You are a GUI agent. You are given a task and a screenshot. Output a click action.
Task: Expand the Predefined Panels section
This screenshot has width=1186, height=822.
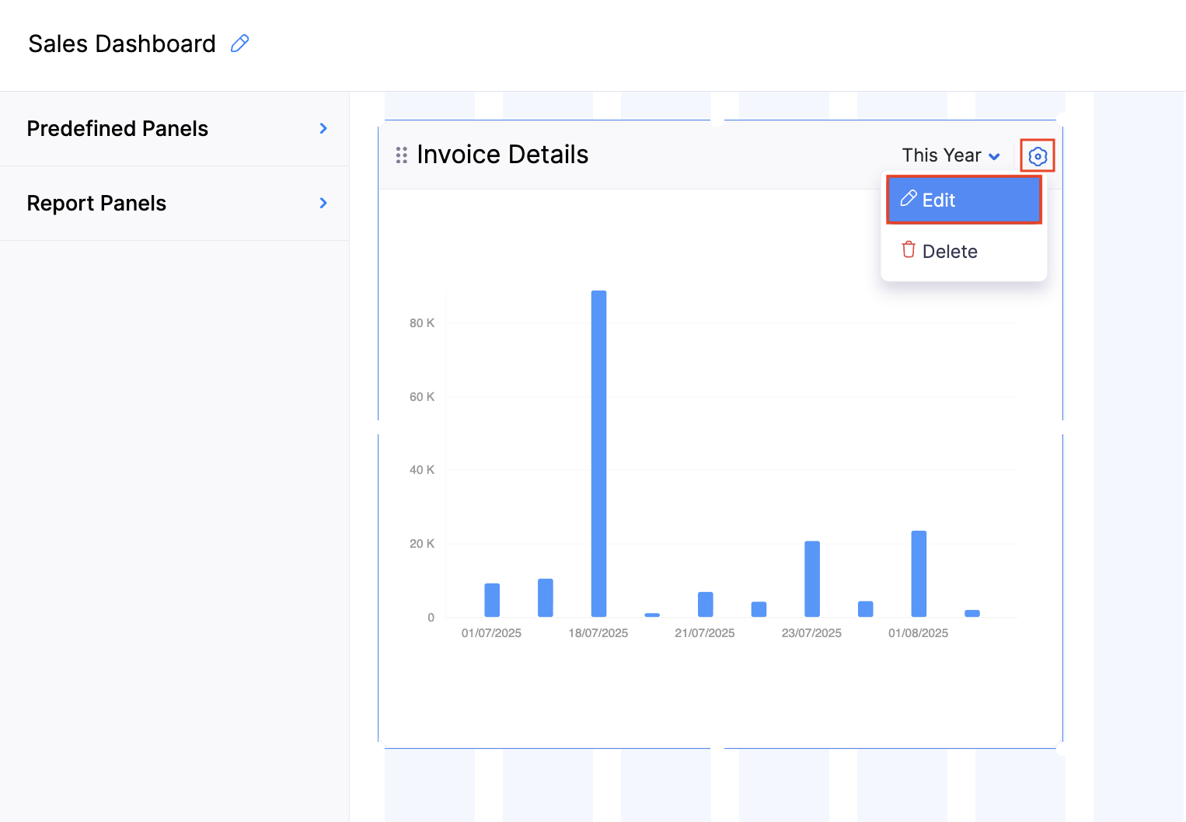[323, 129]
